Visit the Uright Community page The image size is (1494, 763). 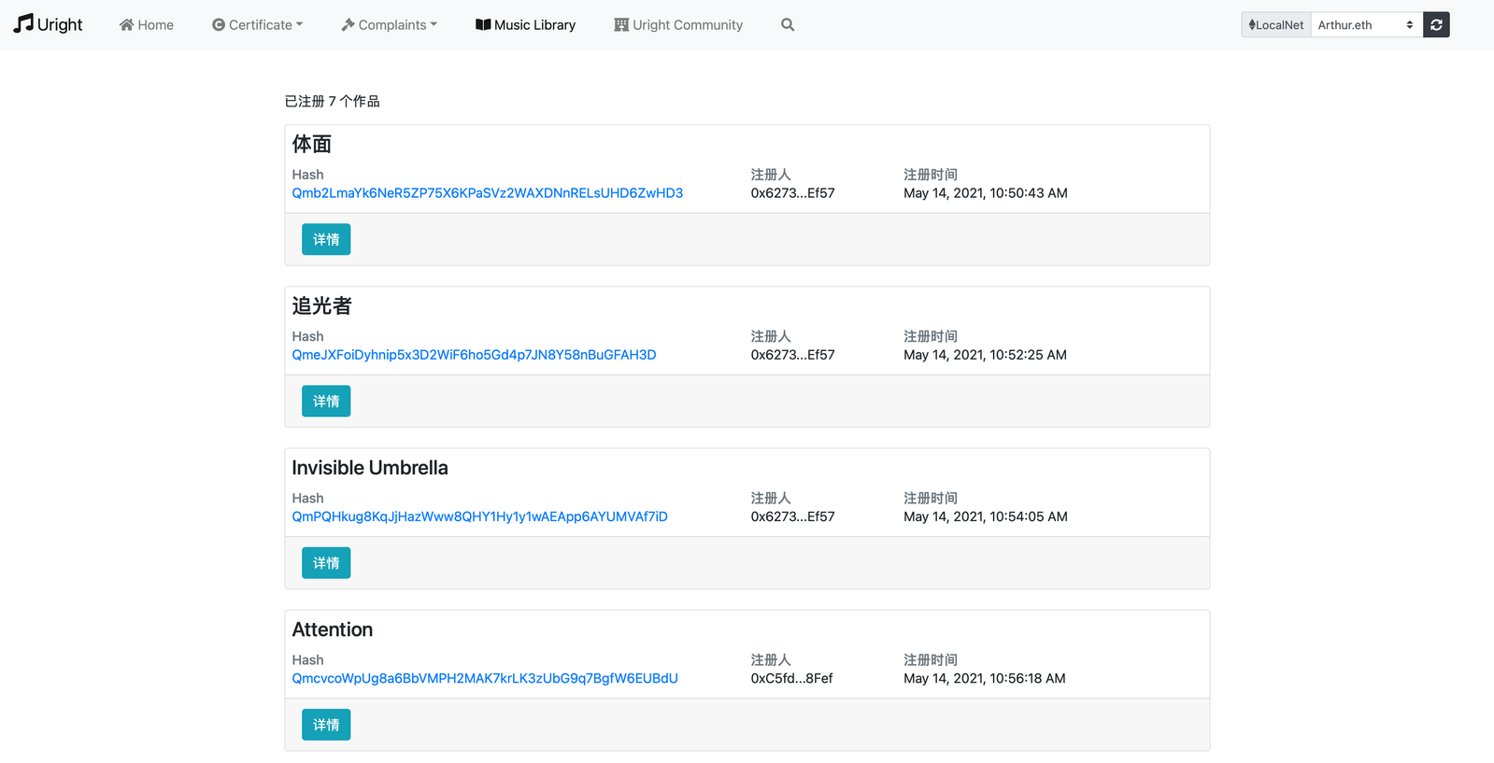click(678, 25)
